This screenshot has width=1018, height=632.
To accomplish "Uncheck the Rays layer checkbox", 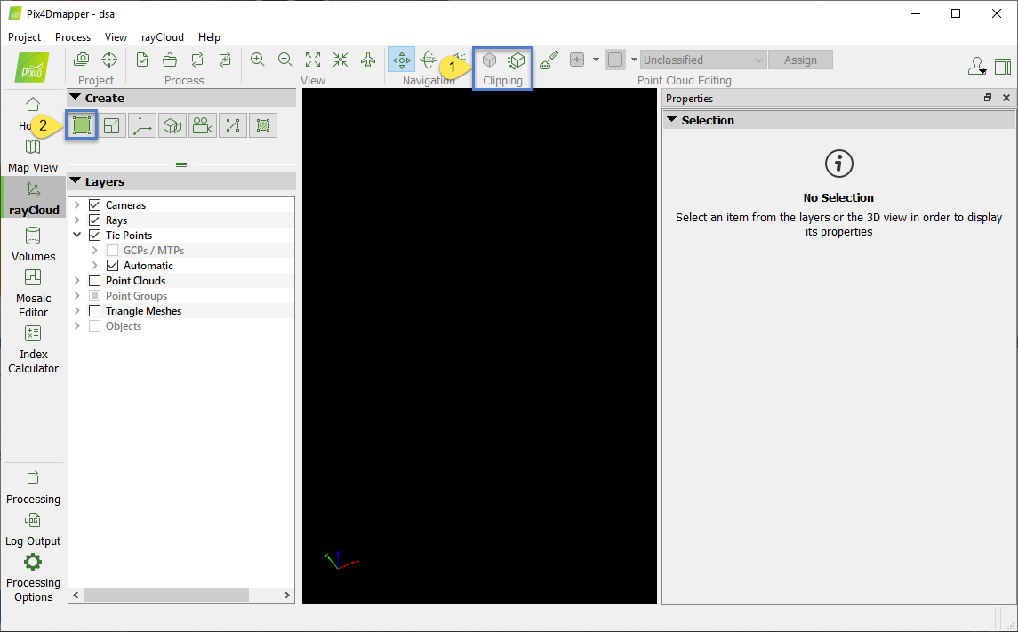I will 95,220.
